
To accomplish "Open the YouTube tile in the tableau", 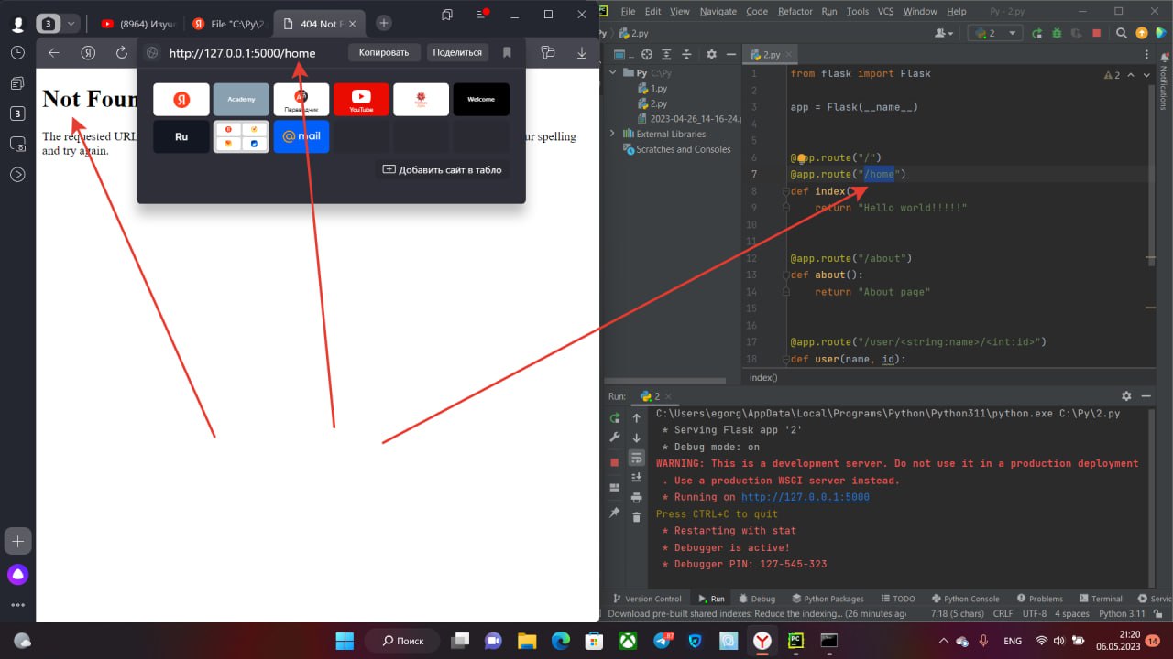I will 361,99.
